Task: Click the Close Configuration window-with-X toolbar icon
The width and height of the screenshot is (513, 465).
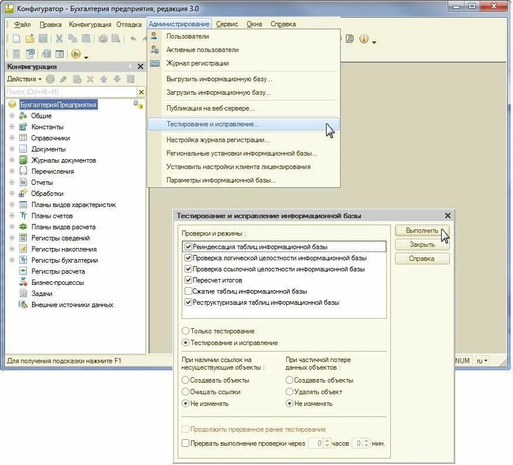Action: tap(30, 53)
